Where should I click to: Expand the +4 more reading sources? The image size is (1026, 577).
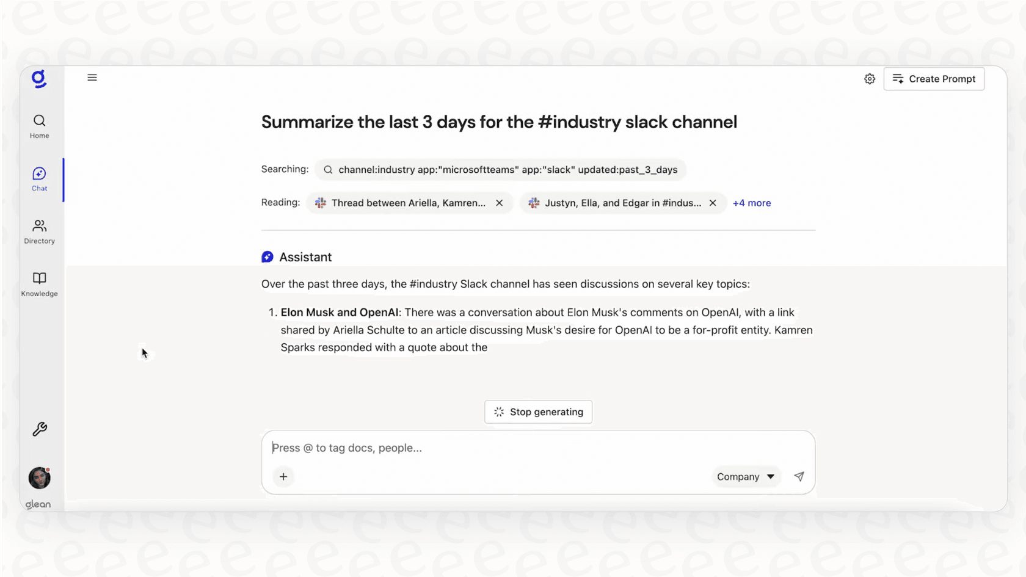751,203
